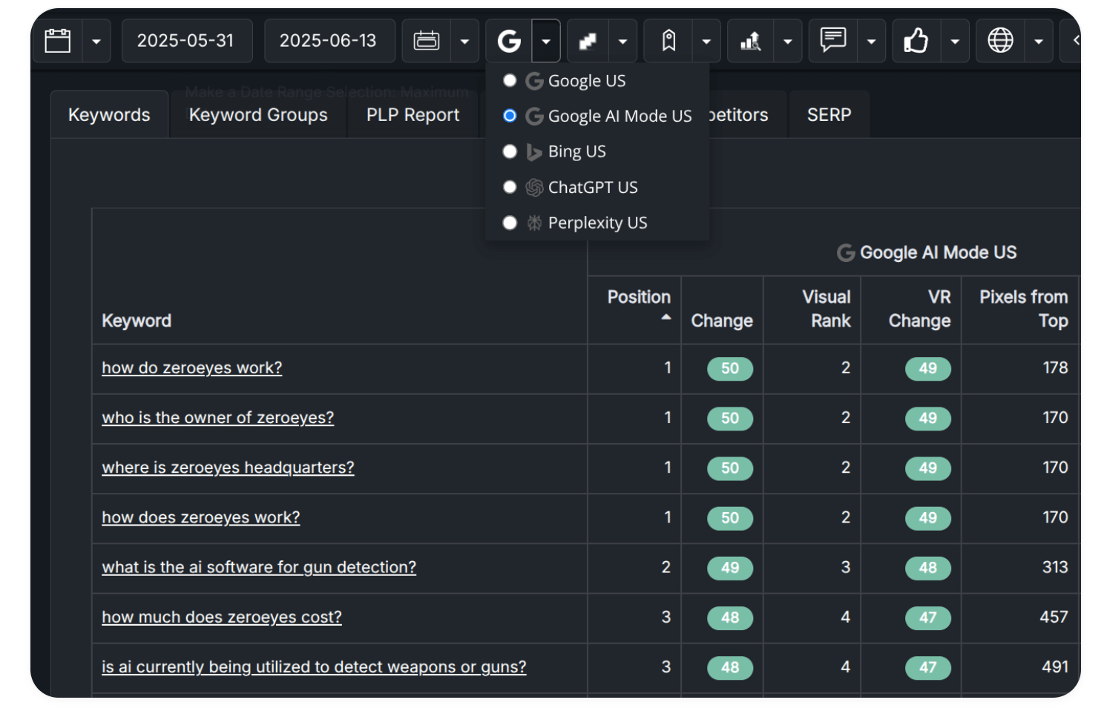Pick the Perplexity US radio option
Viewport: 1104px width, 717px height.
(x=510, y=223)
